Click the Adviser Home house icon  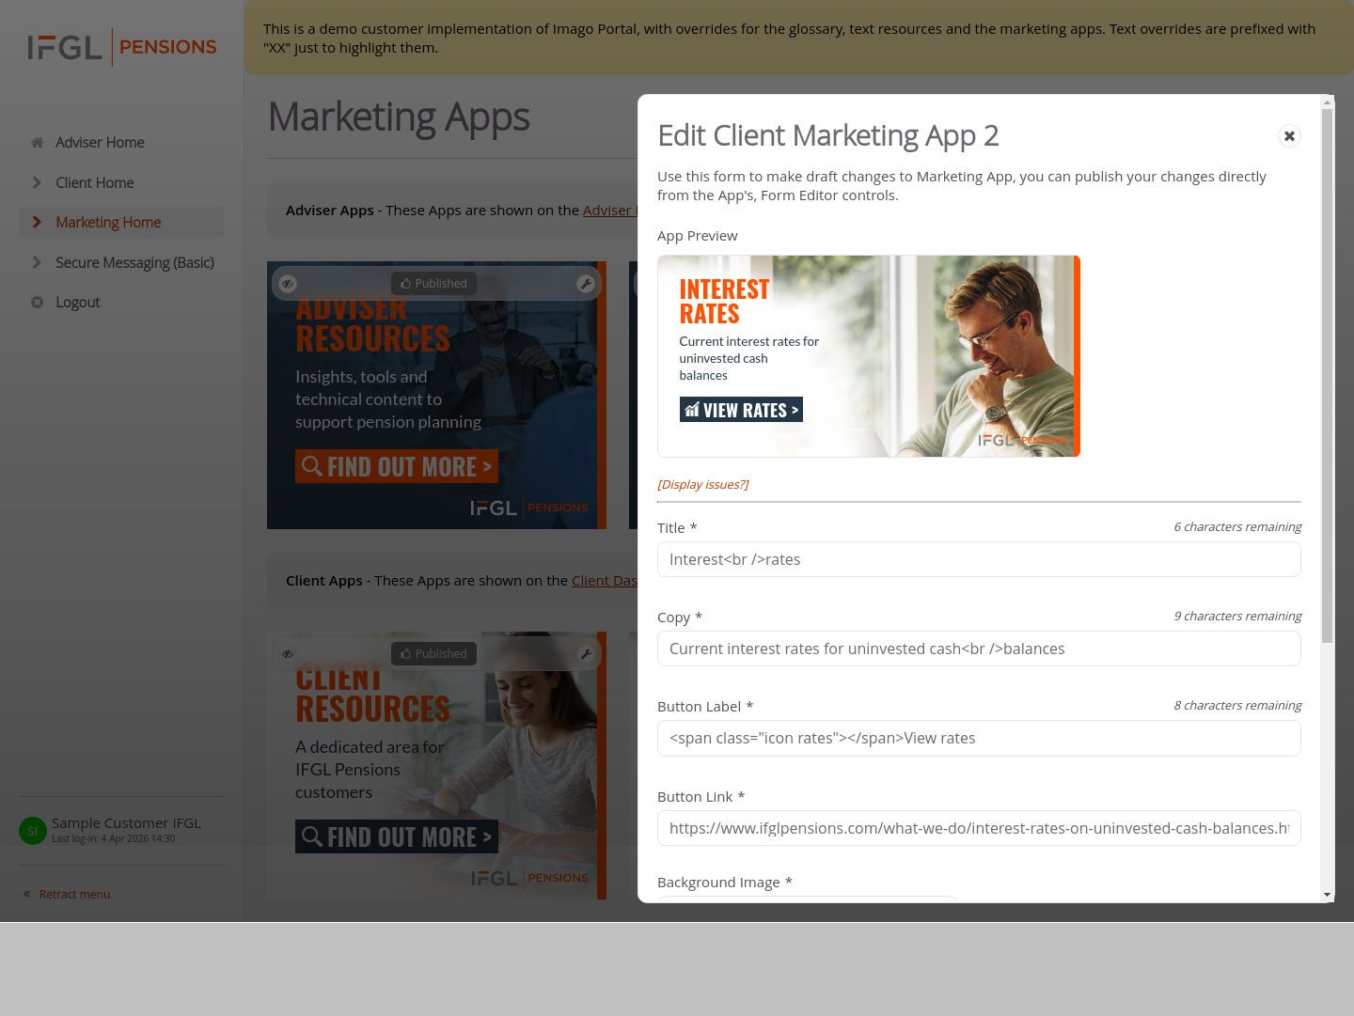click(x=38, y=143)
